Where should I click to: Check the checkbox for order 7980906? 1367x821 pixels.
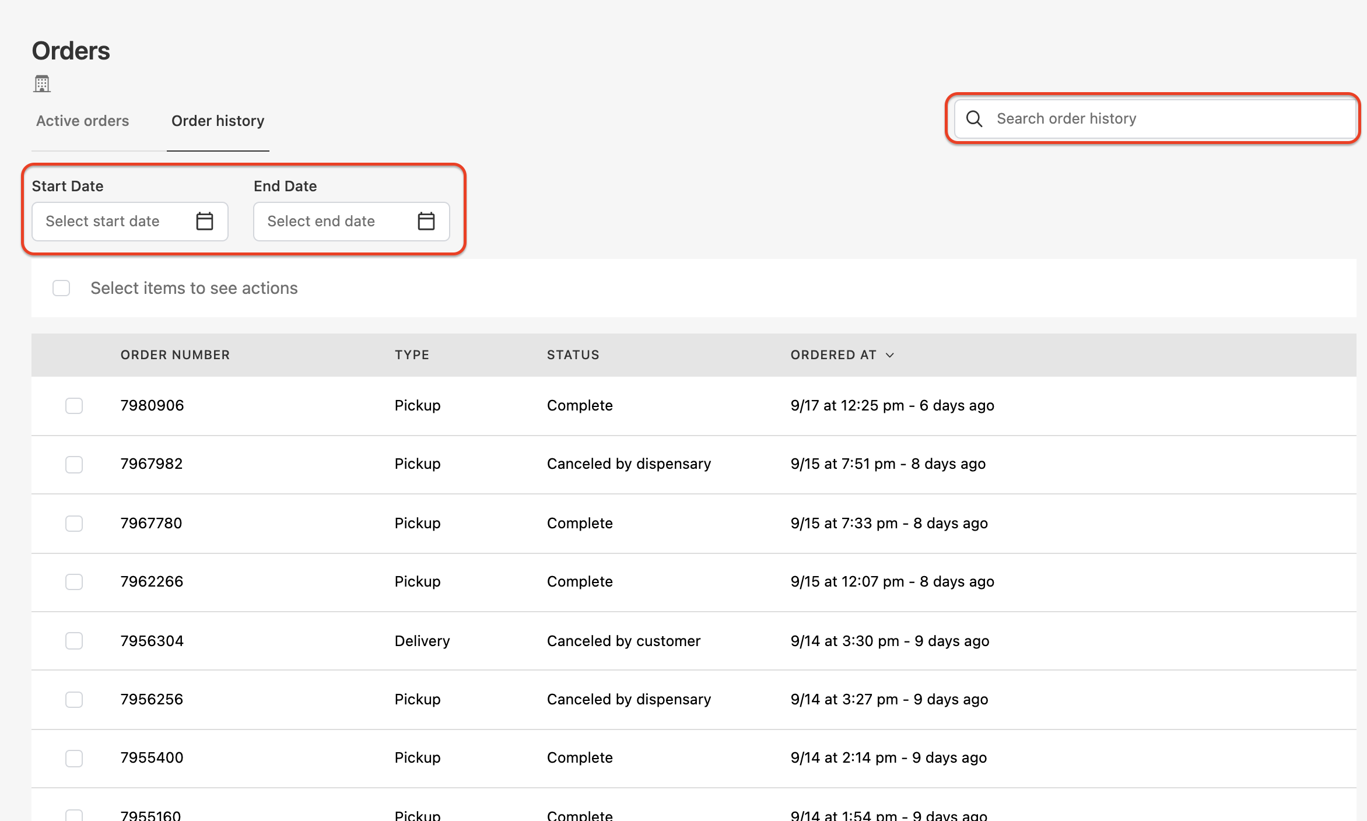coord(73,405)
